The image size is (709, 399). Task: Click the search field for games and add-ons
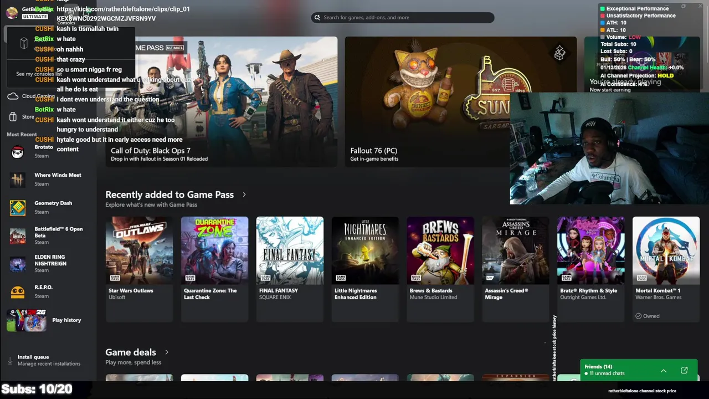[x=403, y=17]
